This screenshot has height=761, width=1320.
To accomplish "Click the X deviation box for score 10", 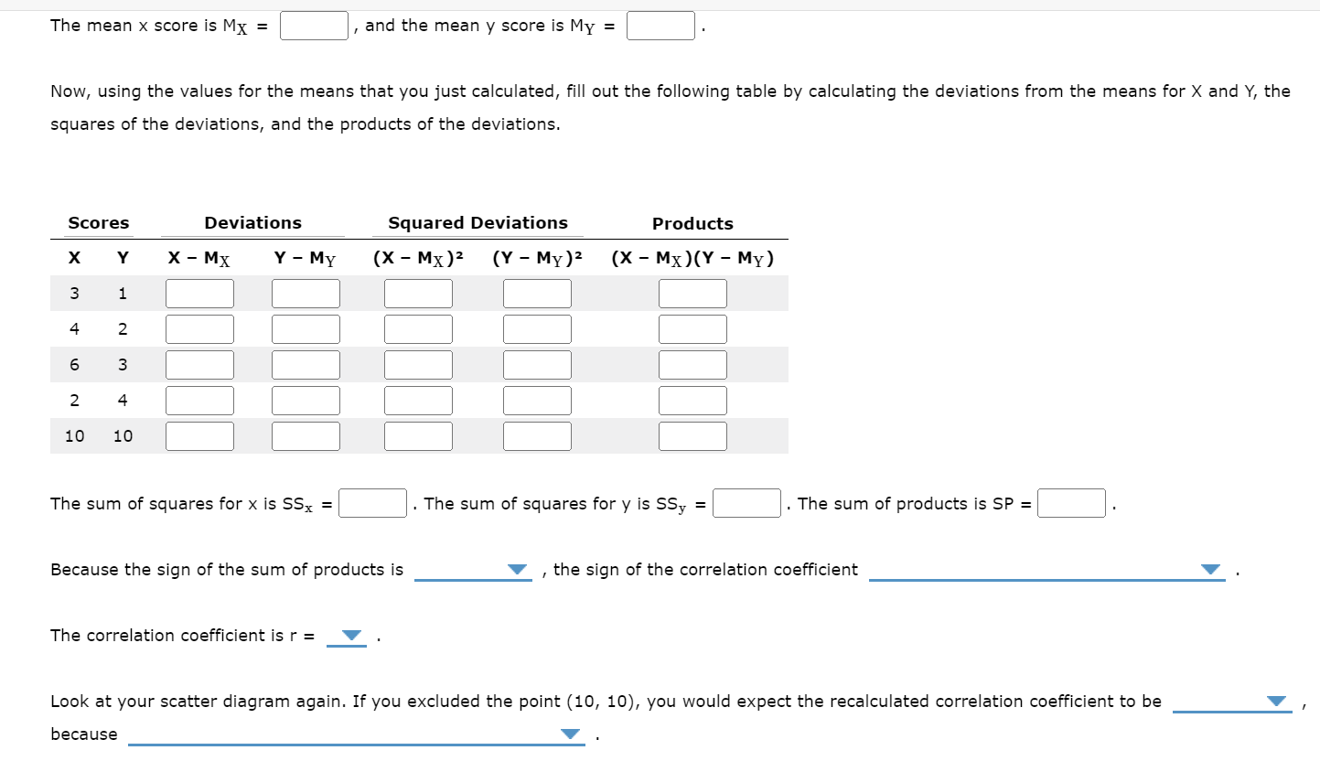I will (x=199, y=435).
